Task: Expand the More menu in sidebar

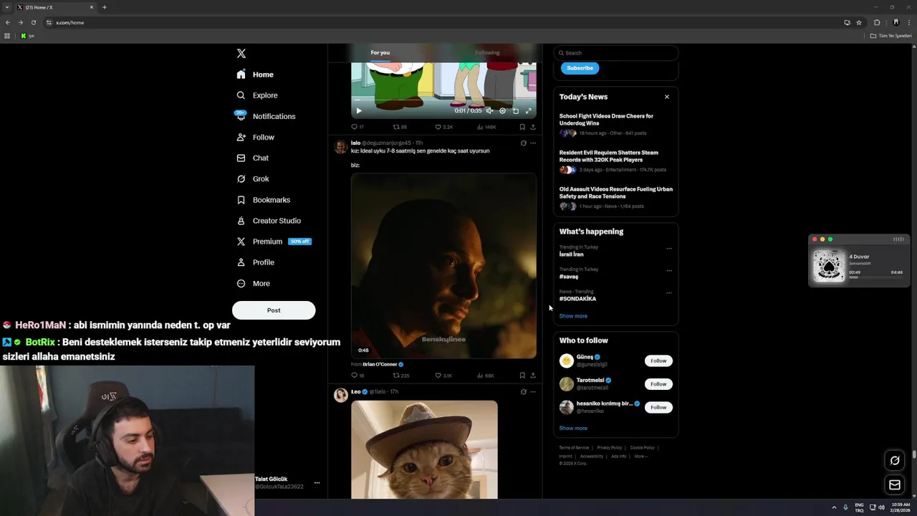Action: point(254,283)
